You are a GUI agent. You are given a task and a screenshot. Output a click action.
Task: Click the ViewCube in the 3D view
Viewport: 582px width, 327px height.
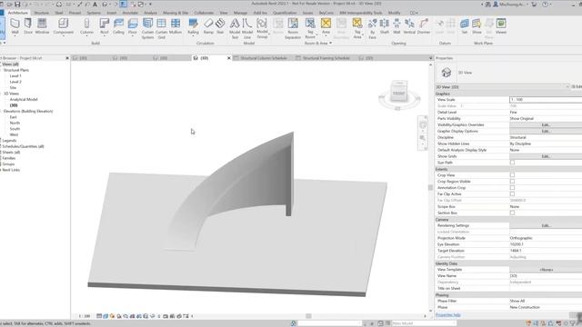399,93
